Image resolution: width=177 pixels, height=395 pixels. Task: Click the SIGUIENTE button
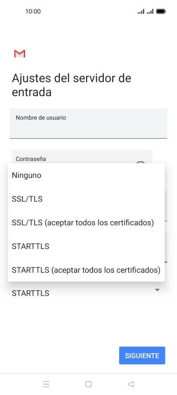point(142,355)
